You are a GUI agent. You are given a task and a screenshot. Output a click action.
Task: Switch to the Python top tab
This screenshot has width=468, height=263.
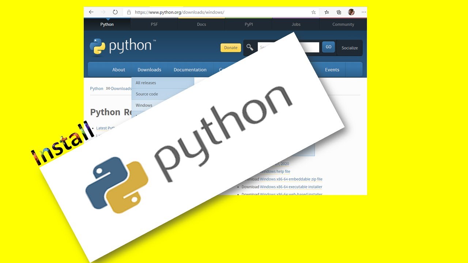point(107,24)
